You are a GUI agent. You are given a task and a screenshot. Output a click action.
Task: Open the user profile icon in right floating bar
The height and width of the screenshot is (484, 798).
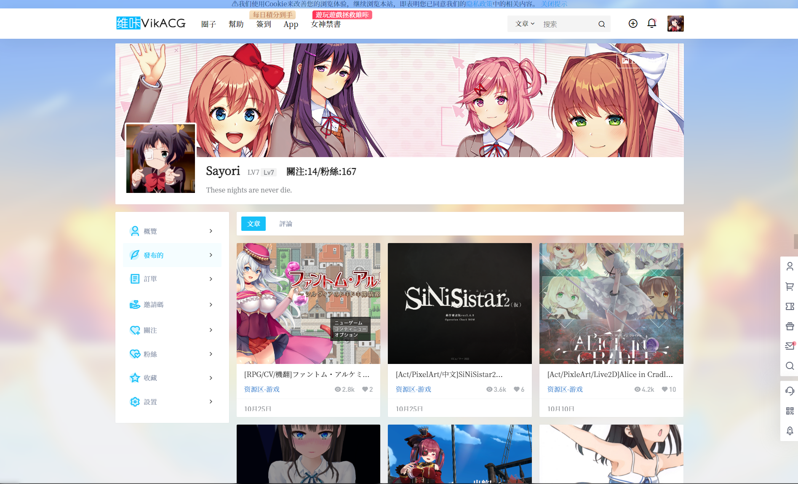(x=790, y=266)
